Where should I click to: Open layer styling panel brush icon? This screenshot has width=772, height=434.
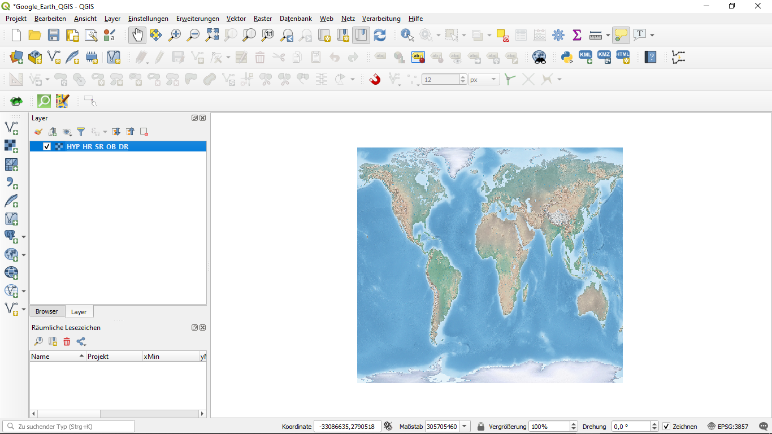[38, 132]
